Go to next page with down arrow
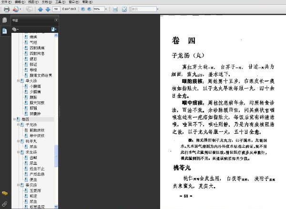Viewport: 286px width, 209px height. coord(48,10)
